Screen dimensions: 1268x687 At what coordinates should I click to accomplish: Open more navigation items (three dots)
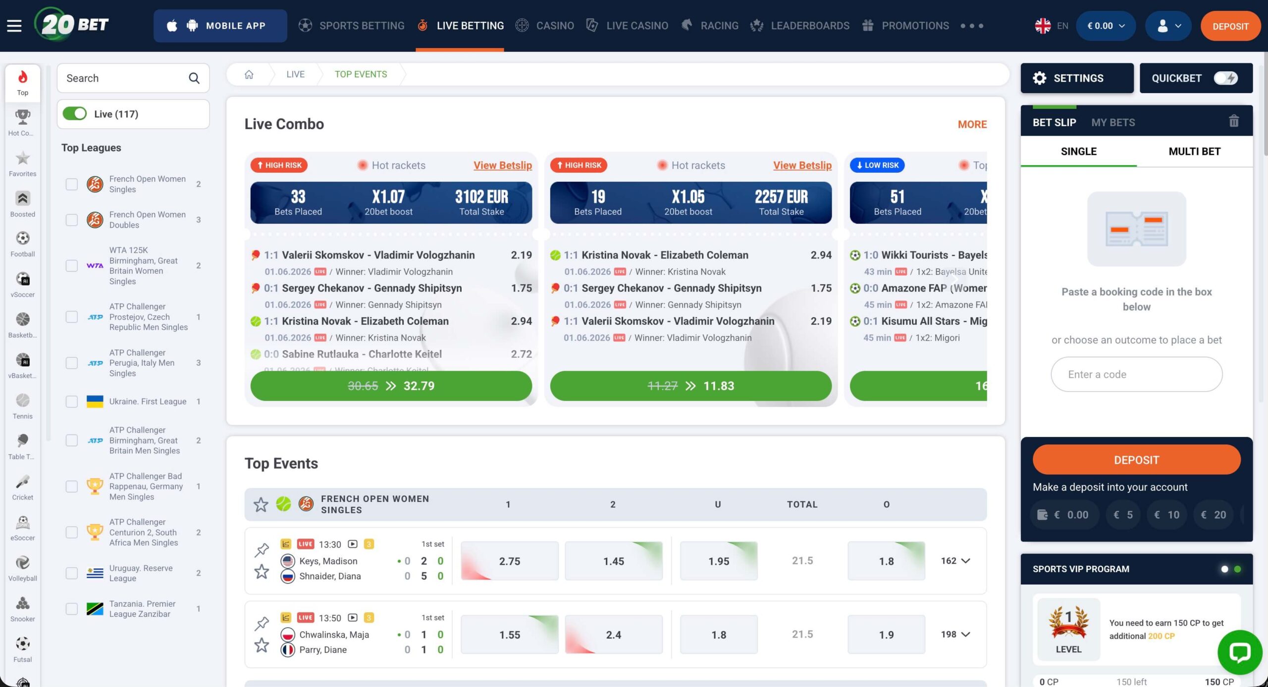(971, 26)
